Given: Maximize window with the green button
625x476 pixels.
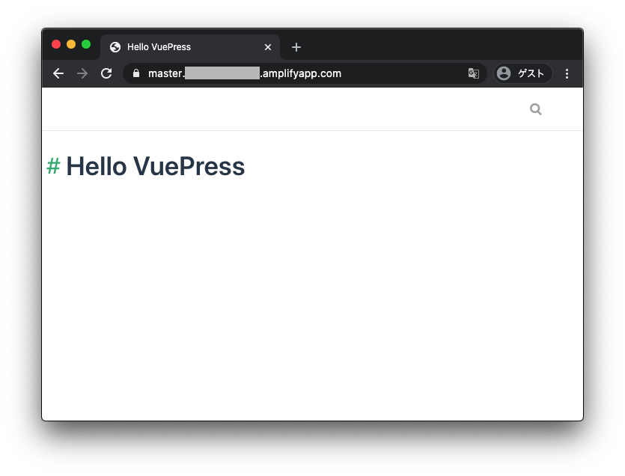Looking at the screenshot, I should [86, 44].
